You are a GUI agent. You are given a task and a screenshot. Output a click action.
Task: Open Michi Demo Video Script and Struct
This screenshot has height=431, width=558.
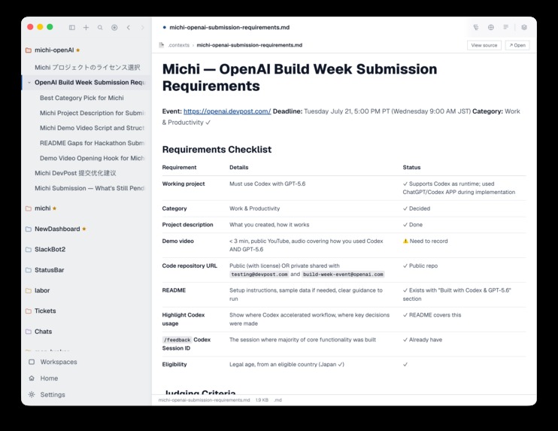coord(92,128)
